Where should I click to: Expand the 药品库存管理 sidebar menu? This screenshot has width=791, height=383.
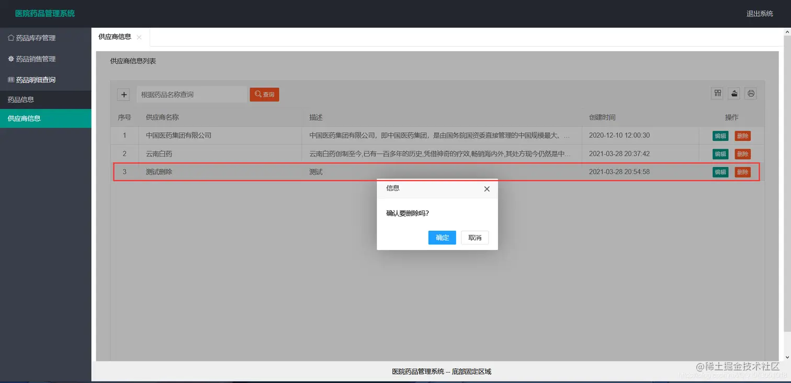click(31, 37)
